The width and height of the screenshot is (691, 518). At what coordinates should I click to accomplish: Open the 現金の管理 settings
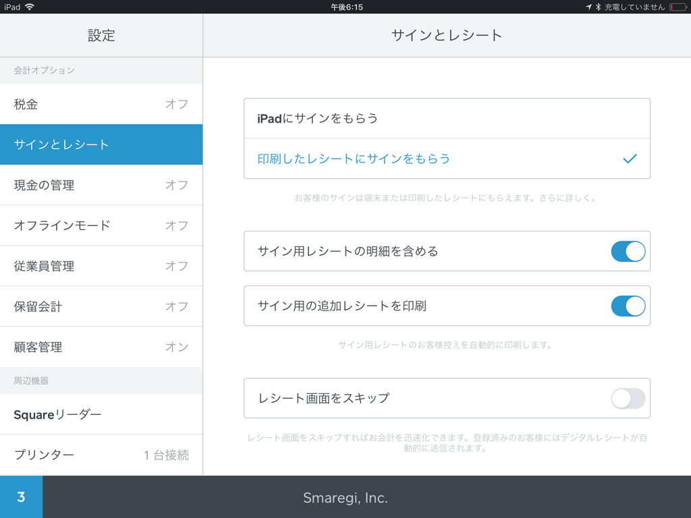[101, 185]
